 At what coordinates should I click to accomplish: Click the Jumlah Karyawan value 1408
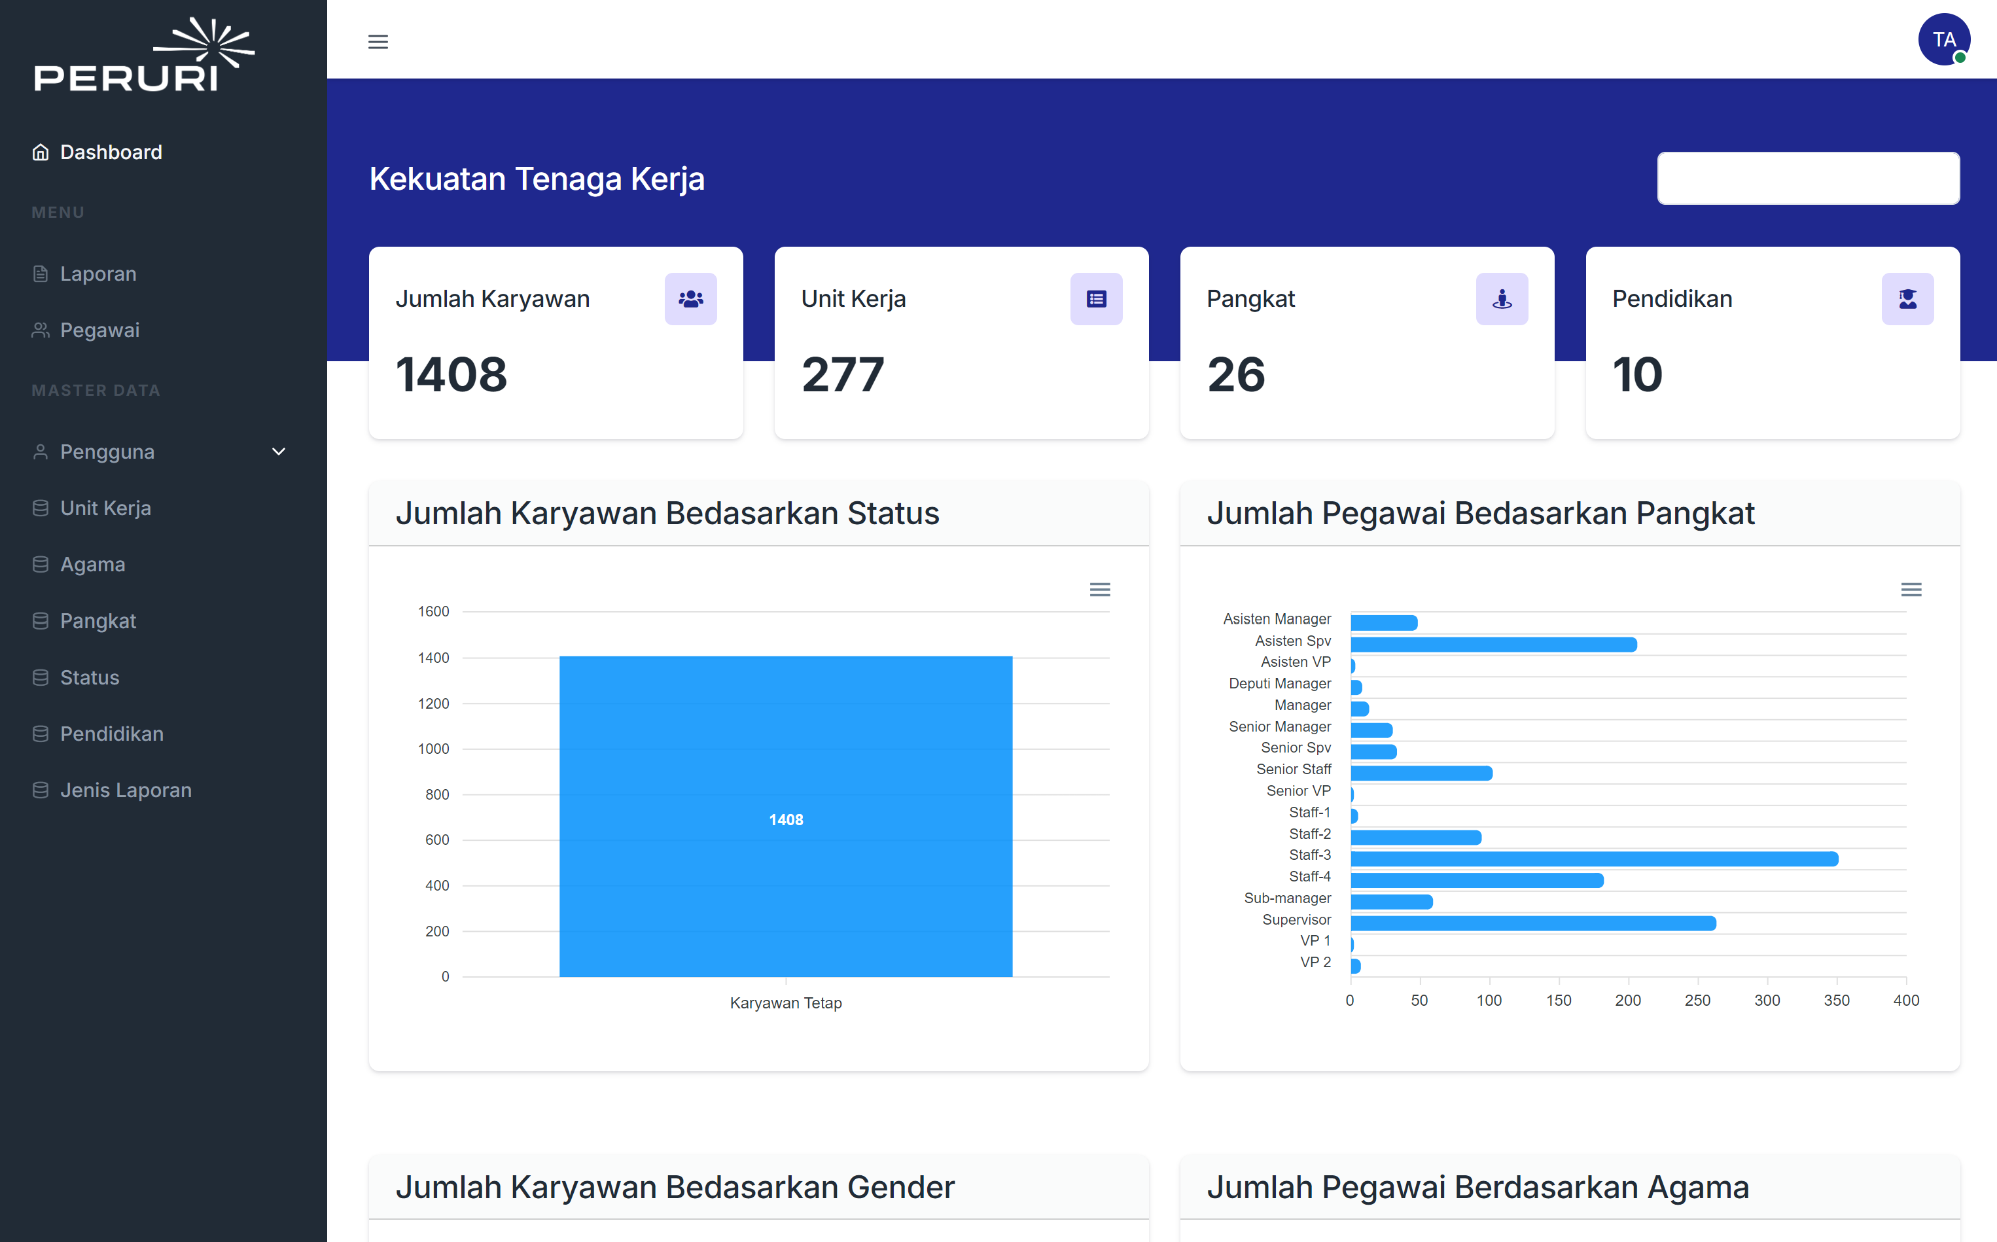451,374
